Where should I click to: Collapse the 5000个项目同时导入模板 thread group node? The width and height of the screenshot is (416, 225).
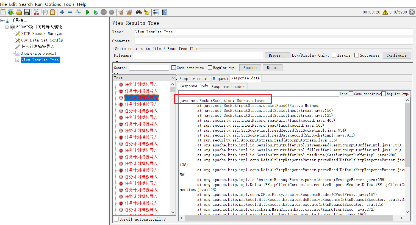click(6, 27)
